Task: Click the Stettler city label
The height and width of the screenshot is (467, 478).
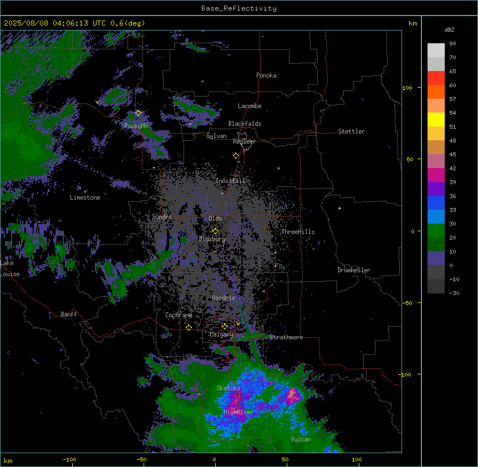Action: (352, 131)
